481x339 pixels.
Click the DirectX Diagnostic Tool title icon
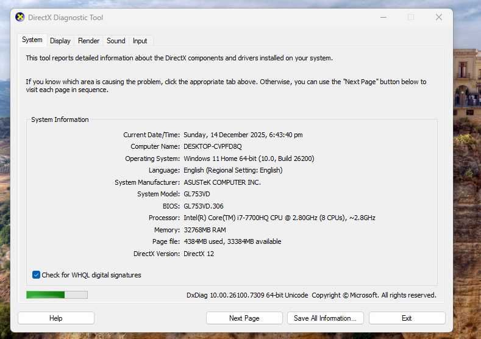(x=20, y=17)
